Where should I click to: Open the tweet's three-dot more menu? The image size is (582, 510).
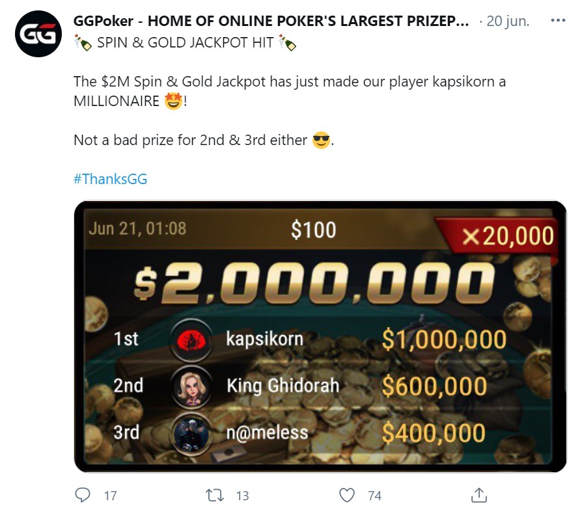558,20
